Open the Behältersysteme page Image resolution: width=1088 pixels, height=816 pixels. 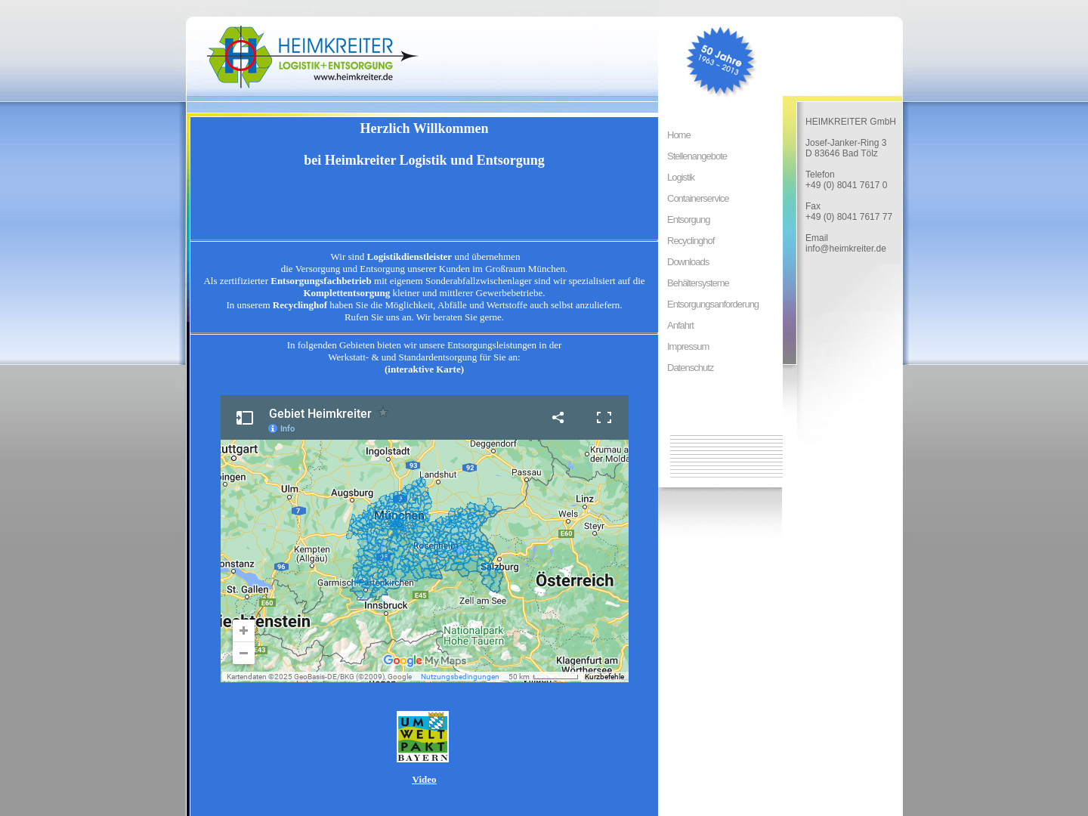point(698,283)
